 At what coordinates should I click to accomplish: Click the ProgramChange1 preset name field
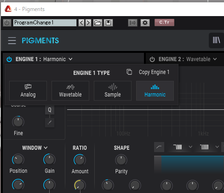45,23
